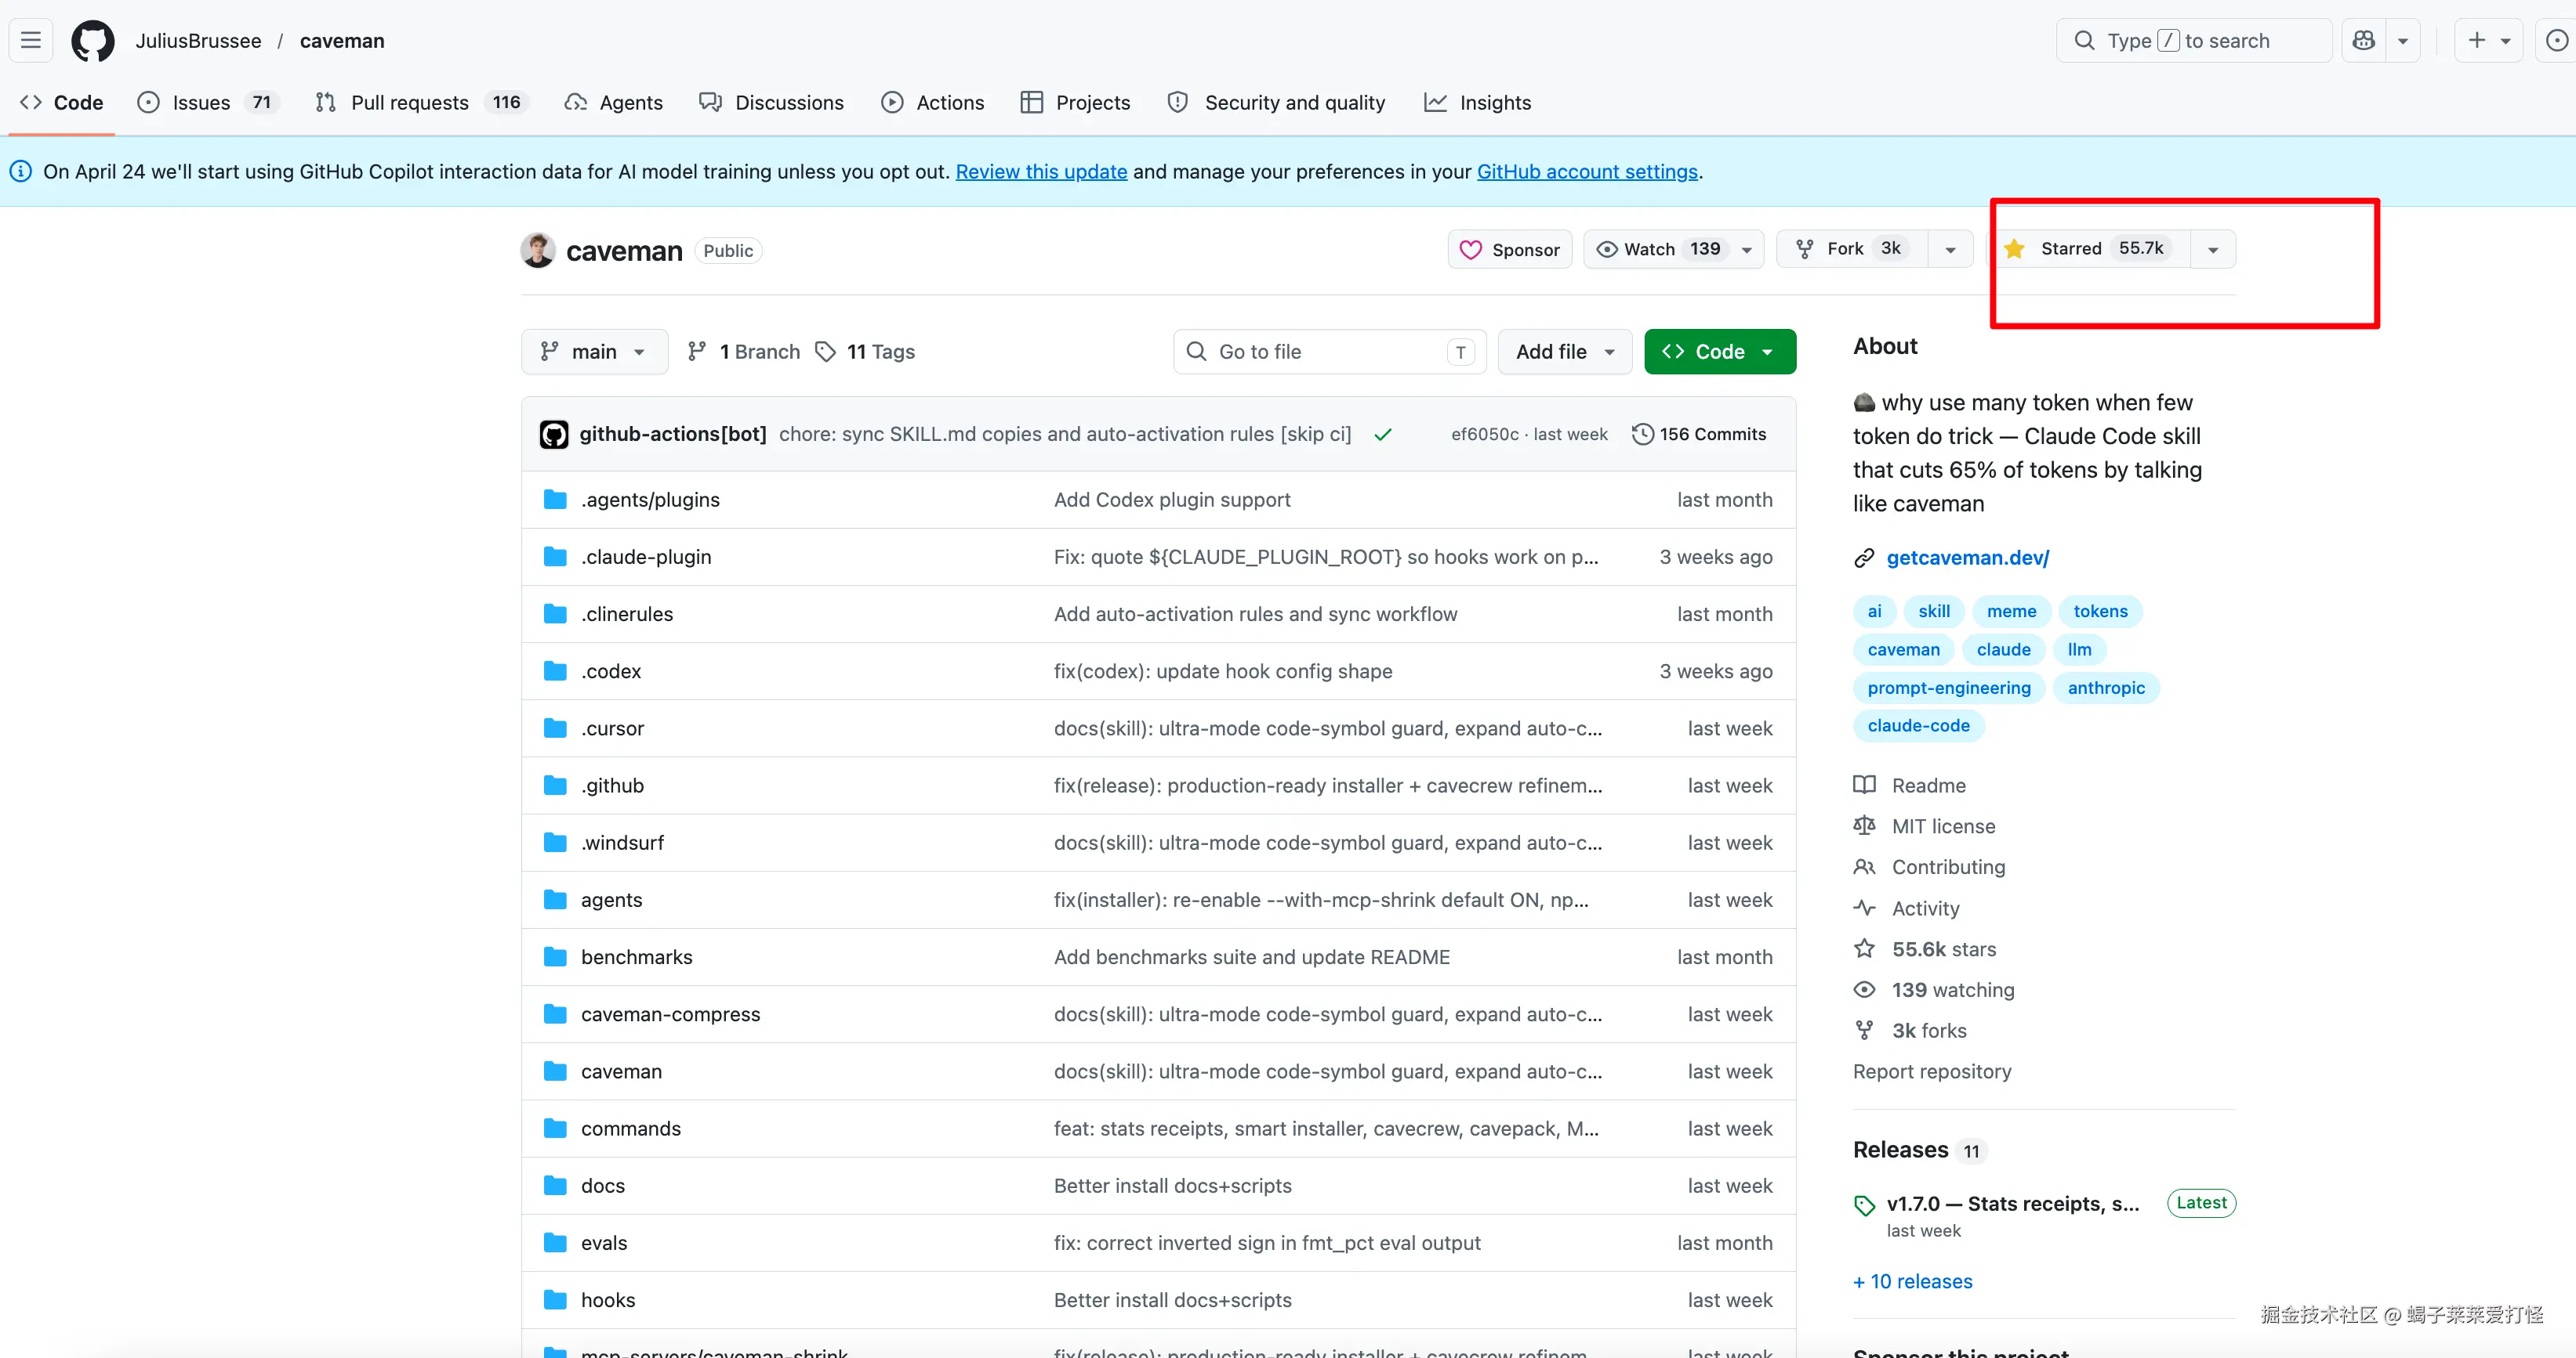Screen dimensions: 2576x1358
Task: Click the folder icon for benchmarks
Action: (555, 957)
